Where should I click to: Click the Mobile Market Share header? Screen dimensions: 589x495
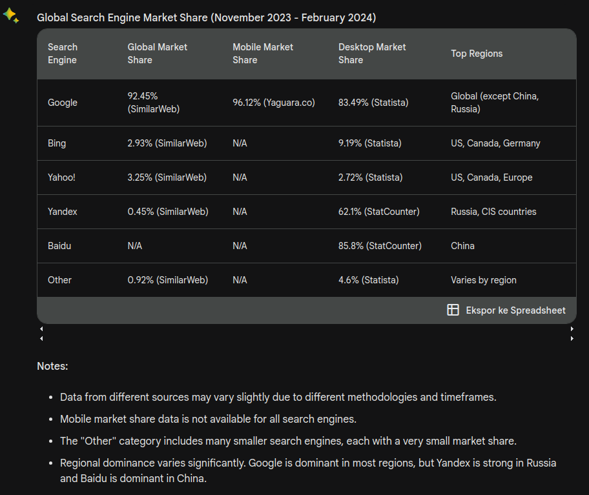[x=263, y=54]
